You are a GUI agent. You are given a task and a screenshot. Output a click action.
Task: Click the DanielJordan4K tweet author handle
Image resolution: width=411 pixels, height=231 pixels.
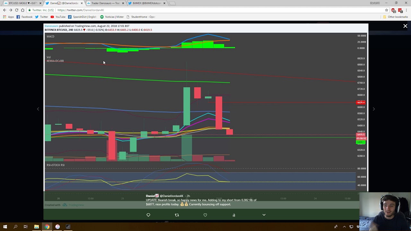(x=171, y=196)
